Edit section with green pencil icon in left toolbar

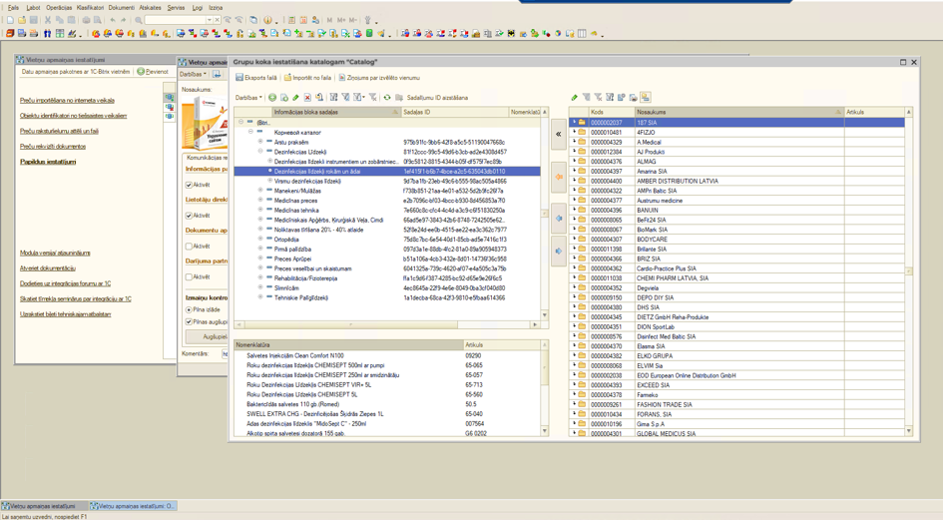[x=296, y=98]
